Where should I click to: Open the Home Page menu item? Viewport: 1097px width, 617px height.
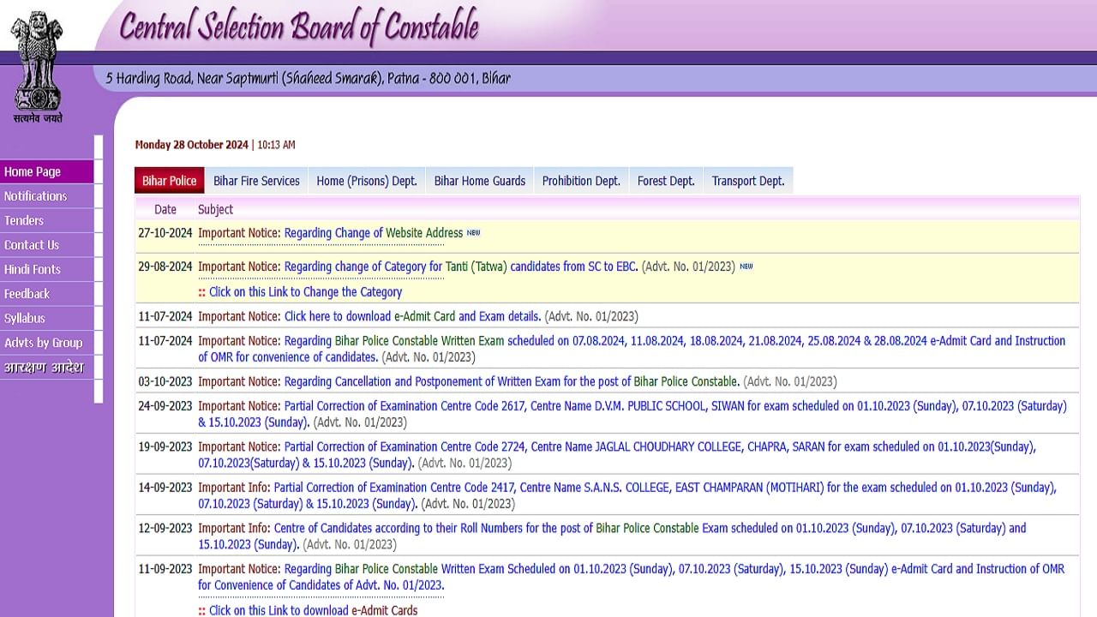coord(47,171)
